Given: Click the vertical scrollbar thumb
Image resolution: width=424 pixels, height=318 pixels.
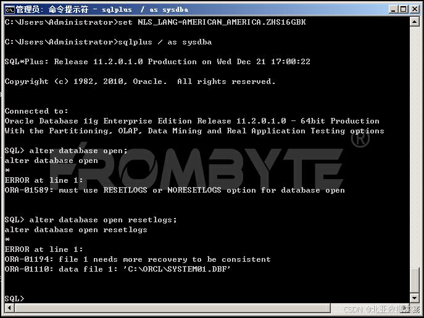Looking at the screenshot, I should click(x=415, y=280).
